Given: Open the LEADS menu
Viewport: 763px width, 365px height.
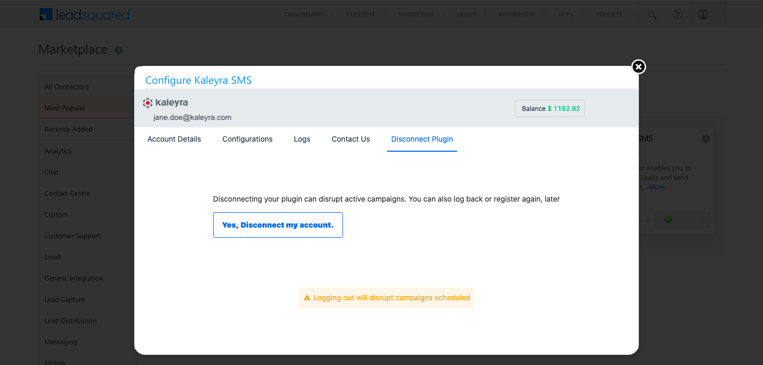Looking at the screenshot, I should click(467, 14).
